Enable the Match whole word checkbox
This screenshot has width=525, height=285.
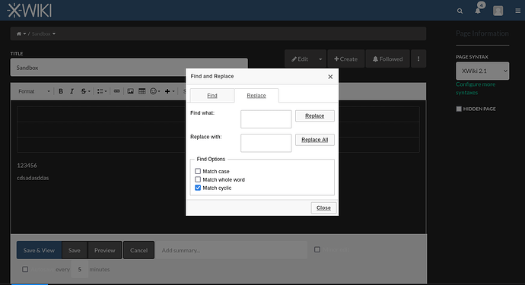pyautogui.click(x=198, y=179)
